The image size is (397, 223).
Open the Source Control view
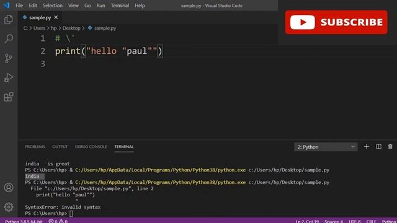pyautogui.click(x=9, y=58)
